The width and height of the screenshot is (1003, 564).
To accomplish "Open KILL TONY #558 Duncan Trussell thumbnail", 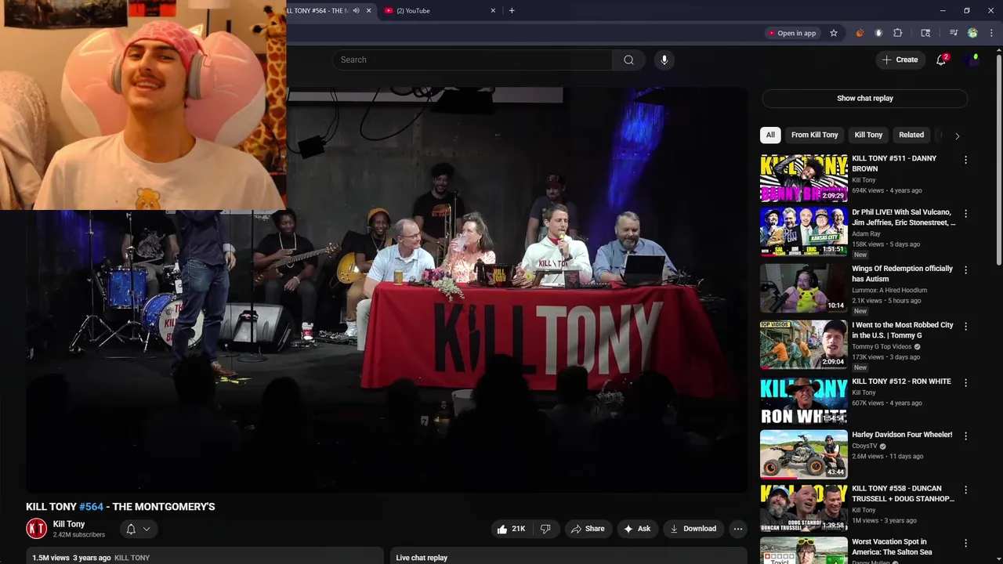I will (x=803, y=508).
